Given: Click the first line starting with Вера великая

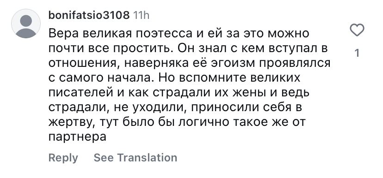Looking at the screenshot, I should point(179,33).
